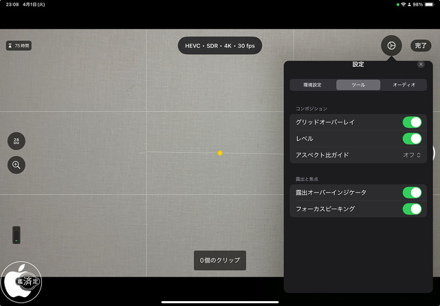
Task: Open the アスペクト比ガイド dropdown
Action: click(411, 155)
